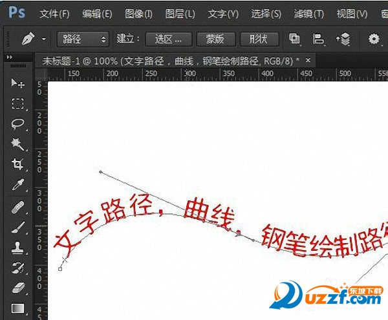This screenshot has width=388, height=320.
Task: Open the path operations dropdown icon
Action: [x=295, y=39]
